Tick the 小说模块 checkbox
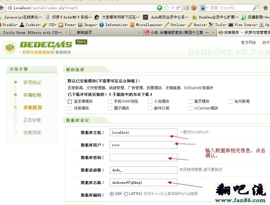This screenshot has width=270, height=205. [x=150, y=101]
